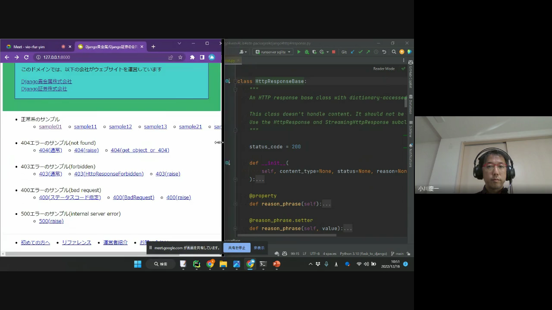
Task: Toggle Chrome side panel button
Action: 202,57
